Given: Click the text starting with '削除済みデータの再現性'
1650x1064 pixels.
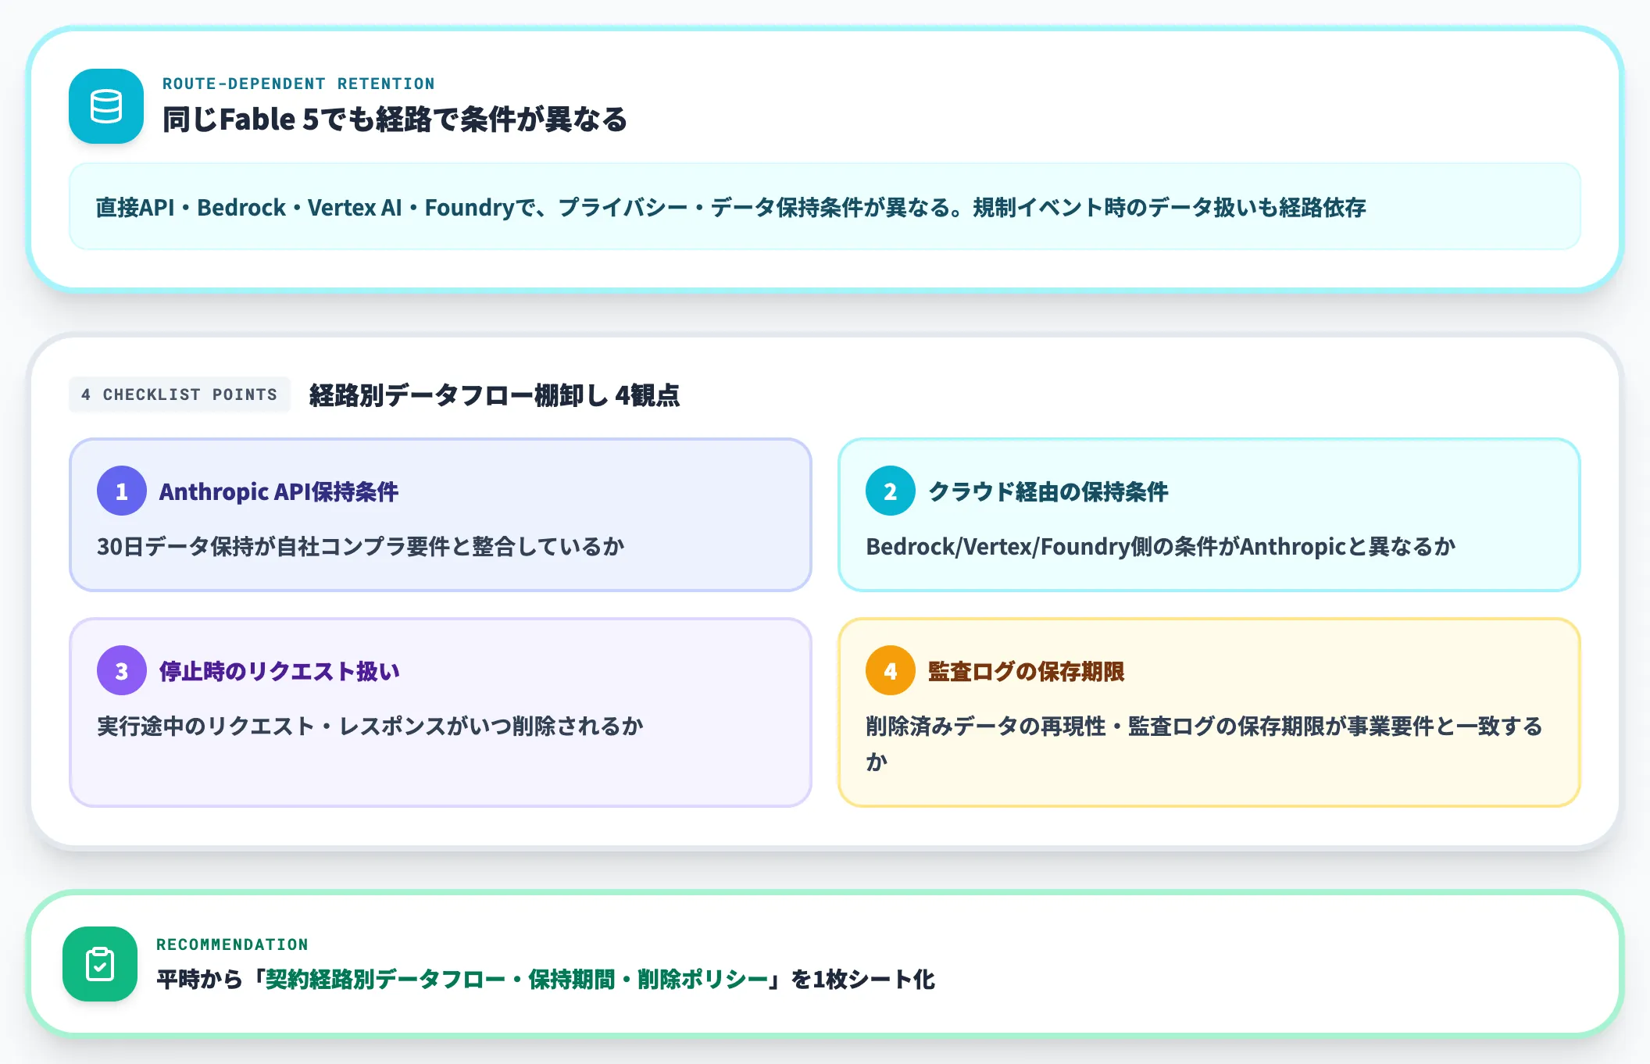Looking at the screenshot, I should point(1205,743).
